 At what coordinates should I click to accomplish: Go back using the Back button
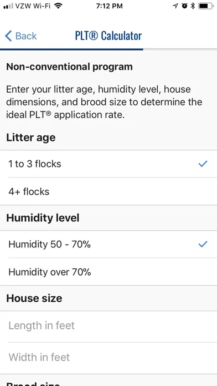tap(21, 36)
